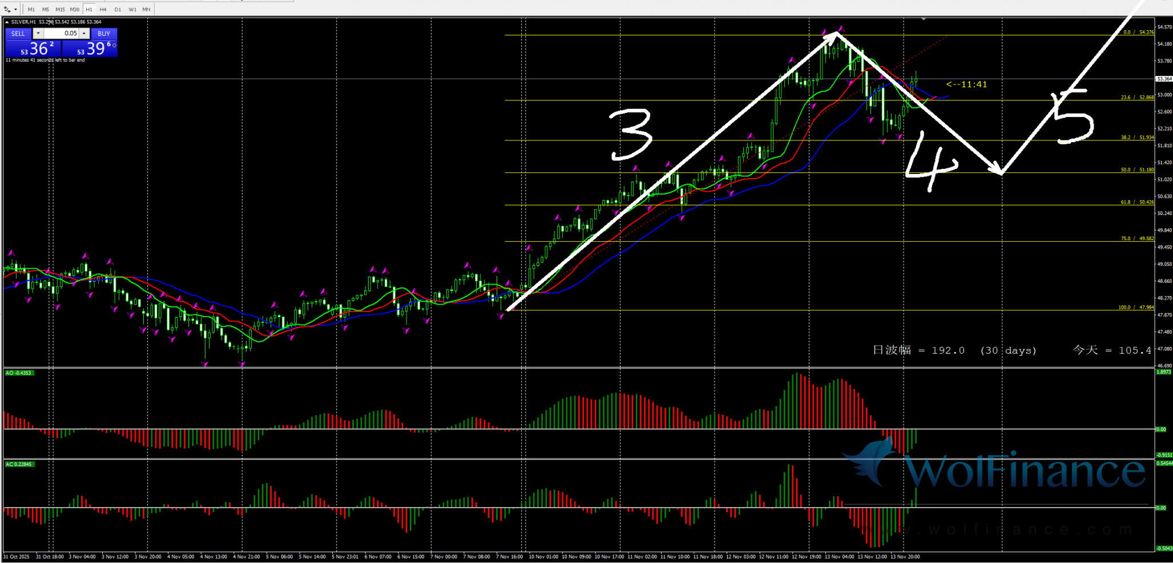
Task: Click the chart shift triangle marker
Action: 924,19
